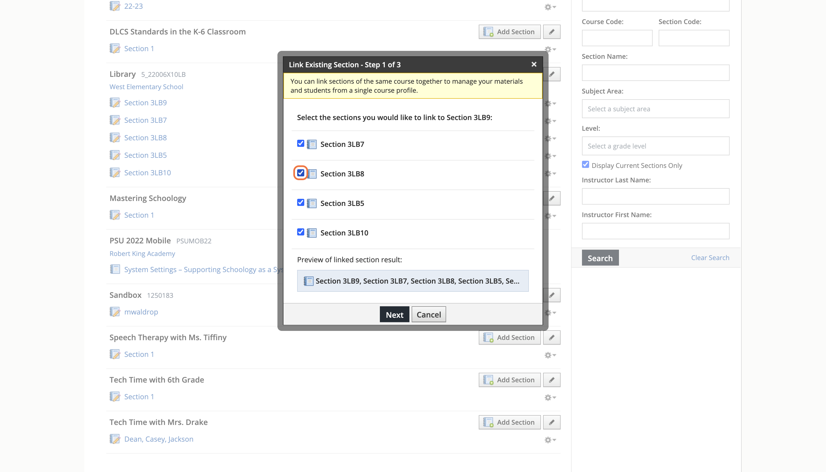Add Section to Tech Time with 6th Grade

tap(509, 380)
